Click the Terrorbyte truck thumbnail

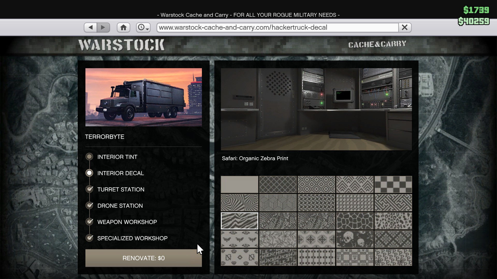pyautogui.click(x=143, y=97)
